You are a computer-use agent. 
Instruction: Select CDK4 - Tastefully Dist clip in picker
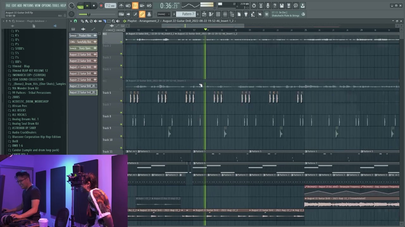point(83,42)
